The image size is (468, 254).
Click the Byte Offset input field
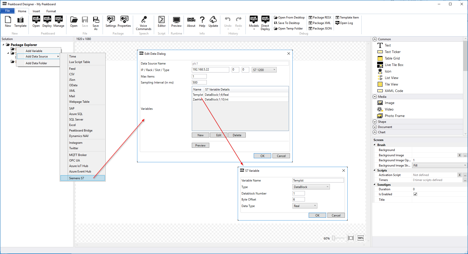tap(298, 199)
